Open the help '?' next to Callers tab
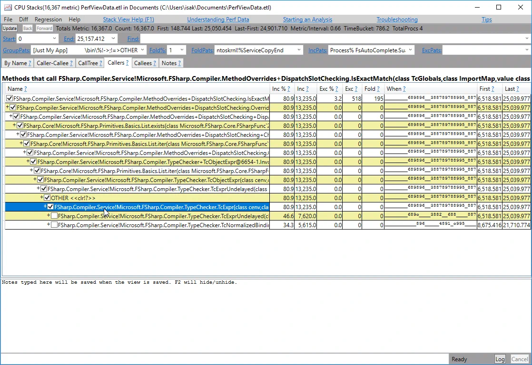 click(127, 63)
